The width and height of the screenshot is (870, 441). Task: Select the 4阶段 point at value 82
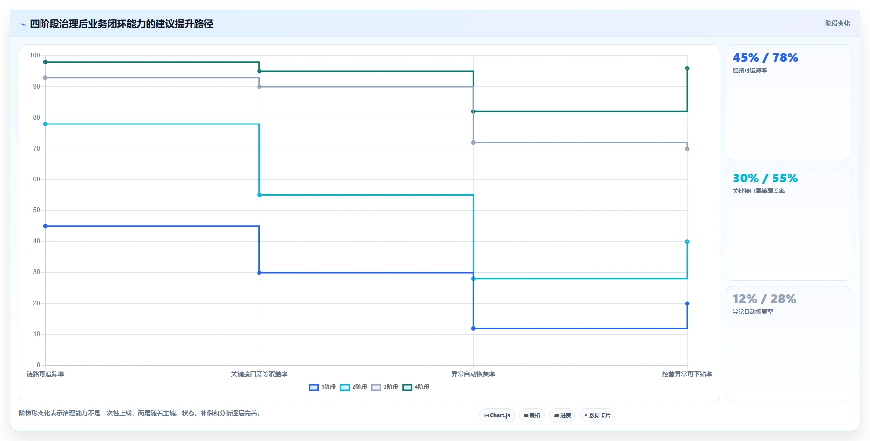[473, 111]
